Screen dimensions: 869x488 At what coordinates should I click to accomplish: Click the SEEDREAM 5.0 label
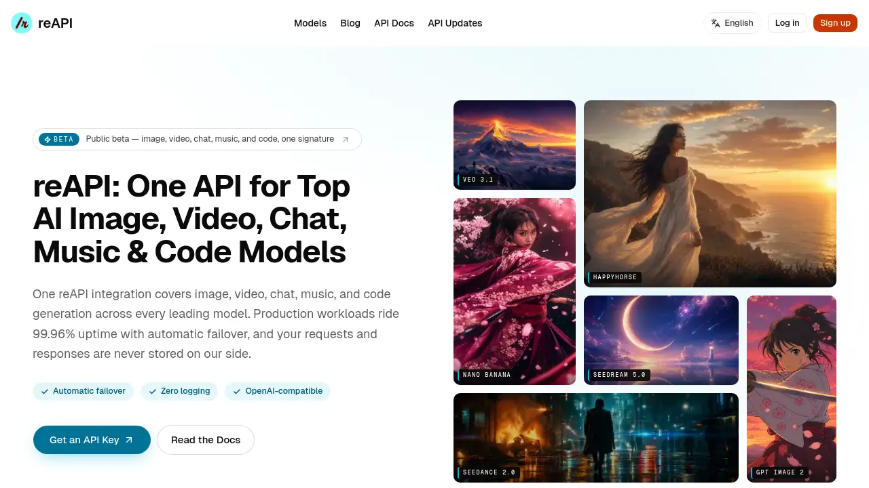tap(619, 375)
